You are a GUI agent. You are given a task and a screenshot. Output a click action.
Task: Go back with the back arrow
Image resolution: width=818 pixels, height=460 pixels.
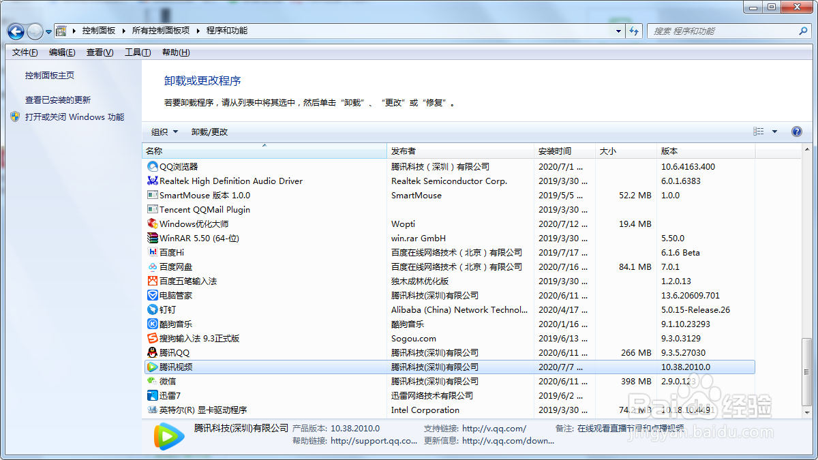click(x=16, y=31)
